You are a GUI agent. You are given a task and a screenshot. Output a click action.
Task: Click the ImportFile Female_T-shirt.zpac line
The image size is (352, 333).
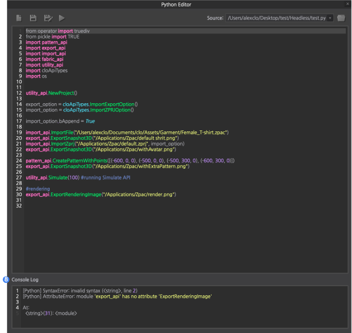click(127, 132)
